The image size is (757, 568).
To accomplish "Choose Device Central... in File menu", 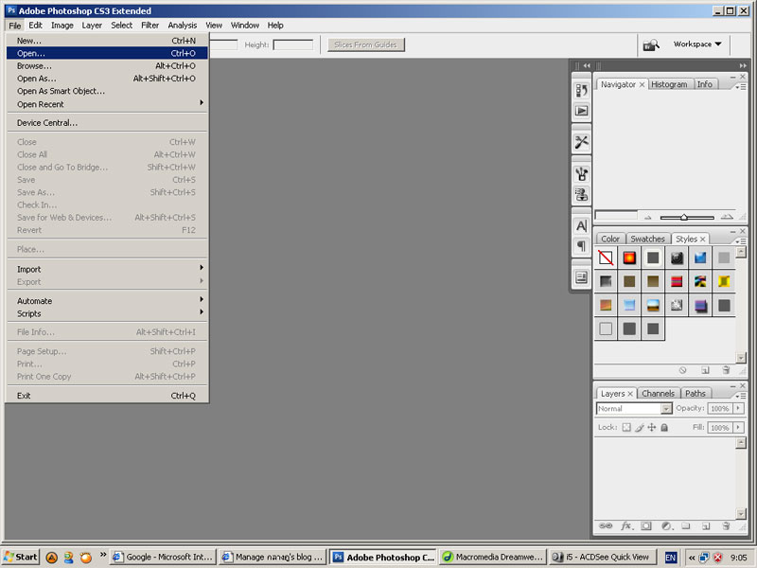I will 107,123.
